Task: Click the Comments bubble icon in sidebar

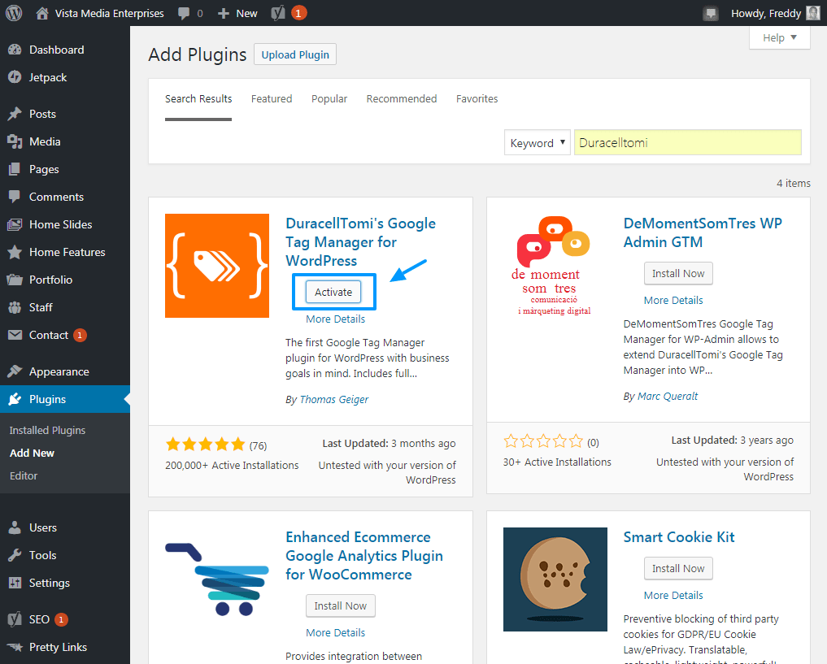Action: click(x=15, y=197)
